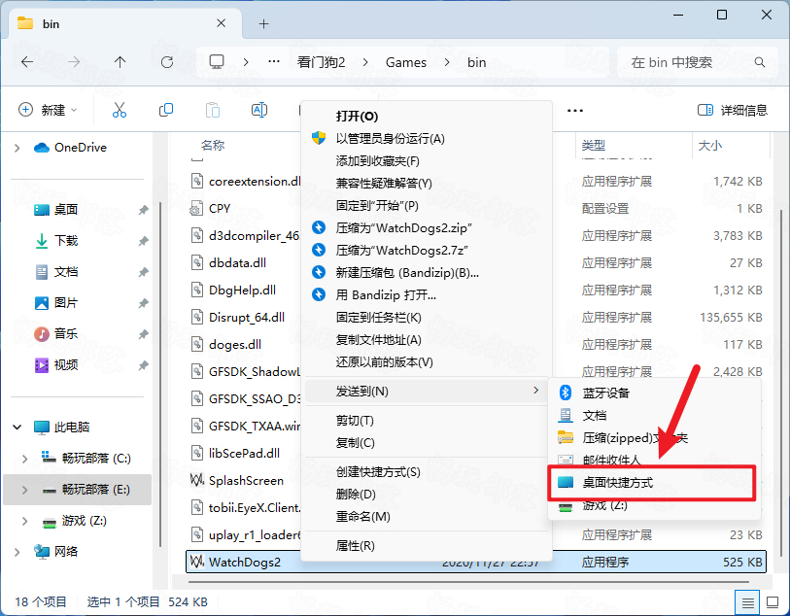Click 看门狗2 in the address breadcrumb
This screenshot has height=616, width=790.
[321, 62]
